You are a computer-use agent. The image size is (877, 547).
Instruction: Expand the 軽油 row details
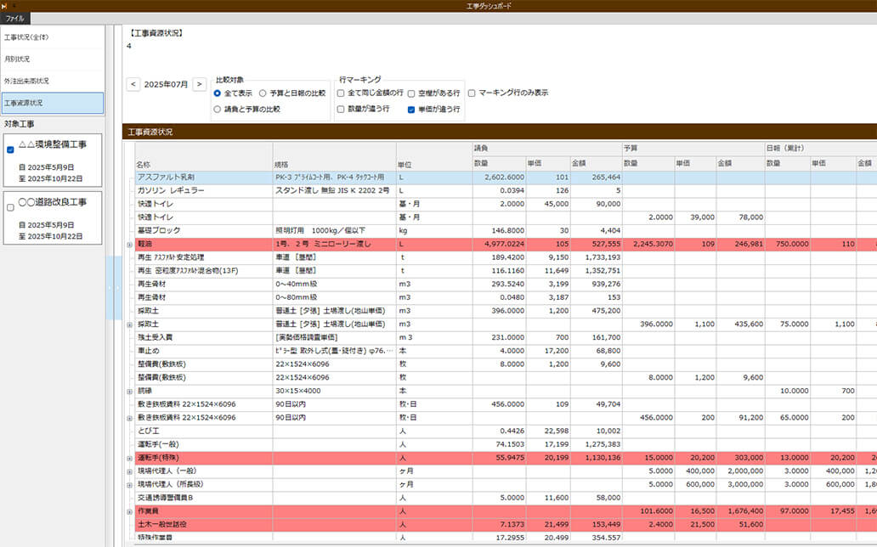[127, 245]
